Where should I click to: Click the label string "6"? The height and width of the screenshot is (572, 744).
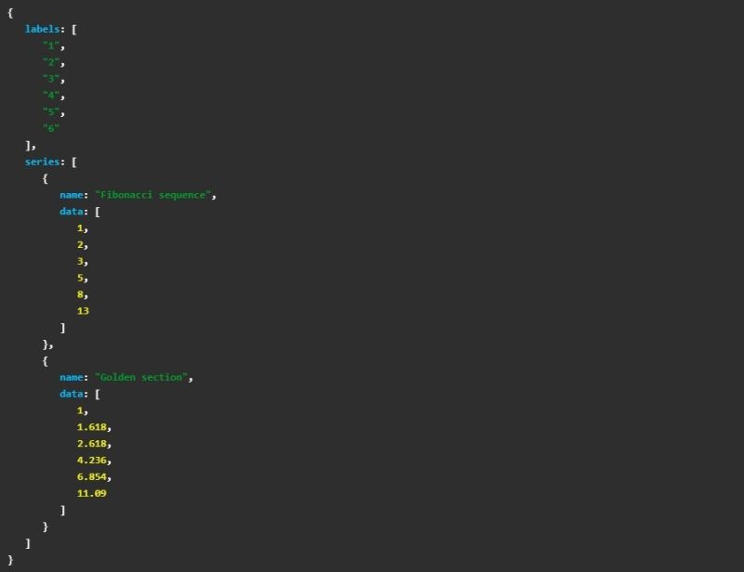click(x=51, y=128)
